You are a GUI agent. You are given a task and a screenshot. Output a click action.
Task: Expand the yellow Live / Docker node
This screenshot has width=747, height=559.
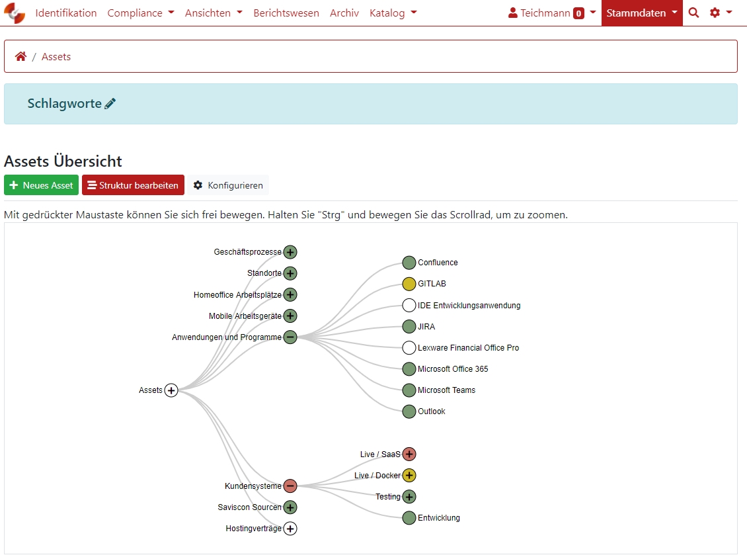[409, 475]
